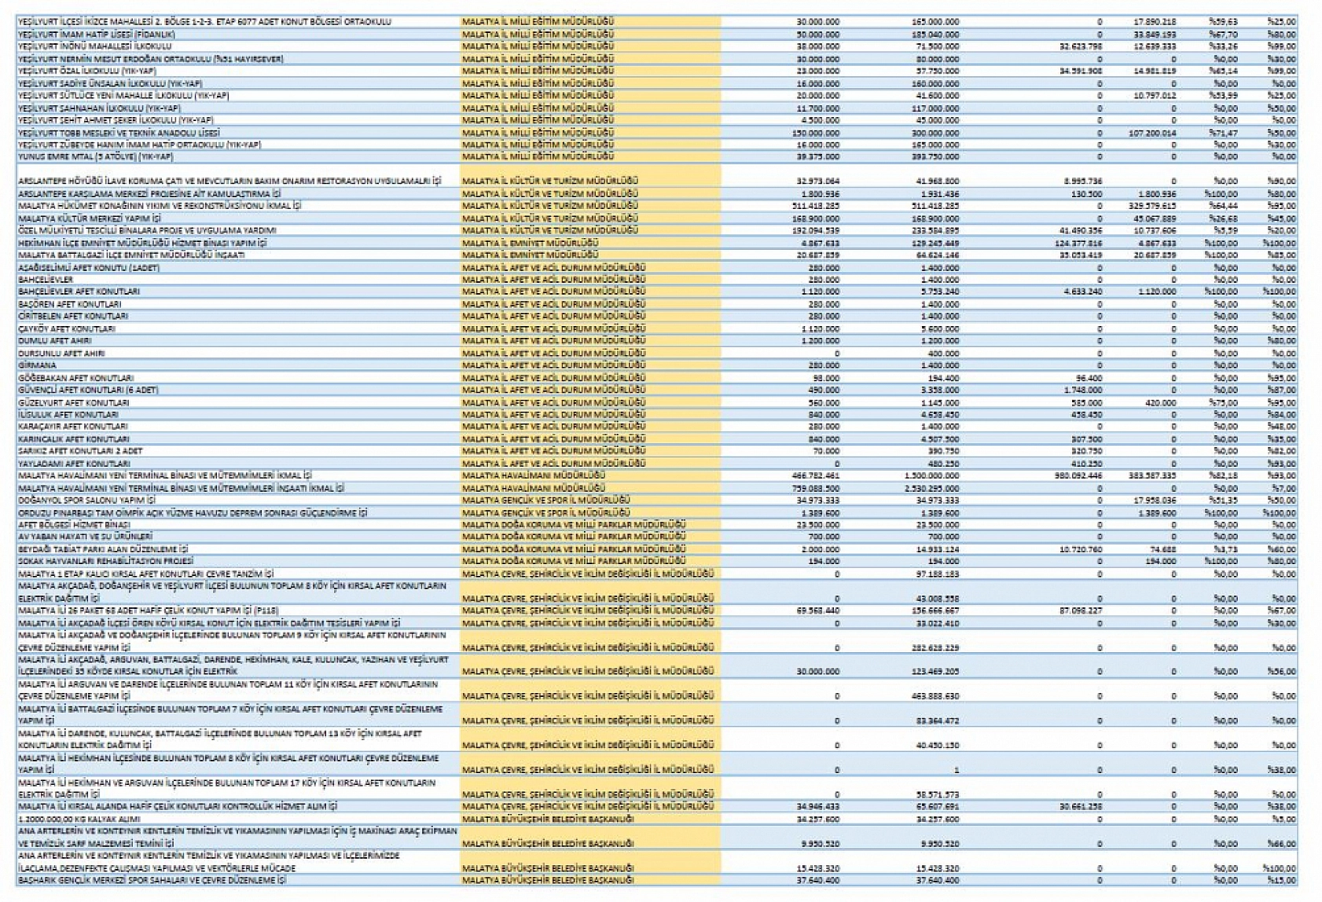
Task: Click the MALATYA KÜLTÜR MERKEZİ YAPIM İŞİ cell
Action: coord(89,218)
